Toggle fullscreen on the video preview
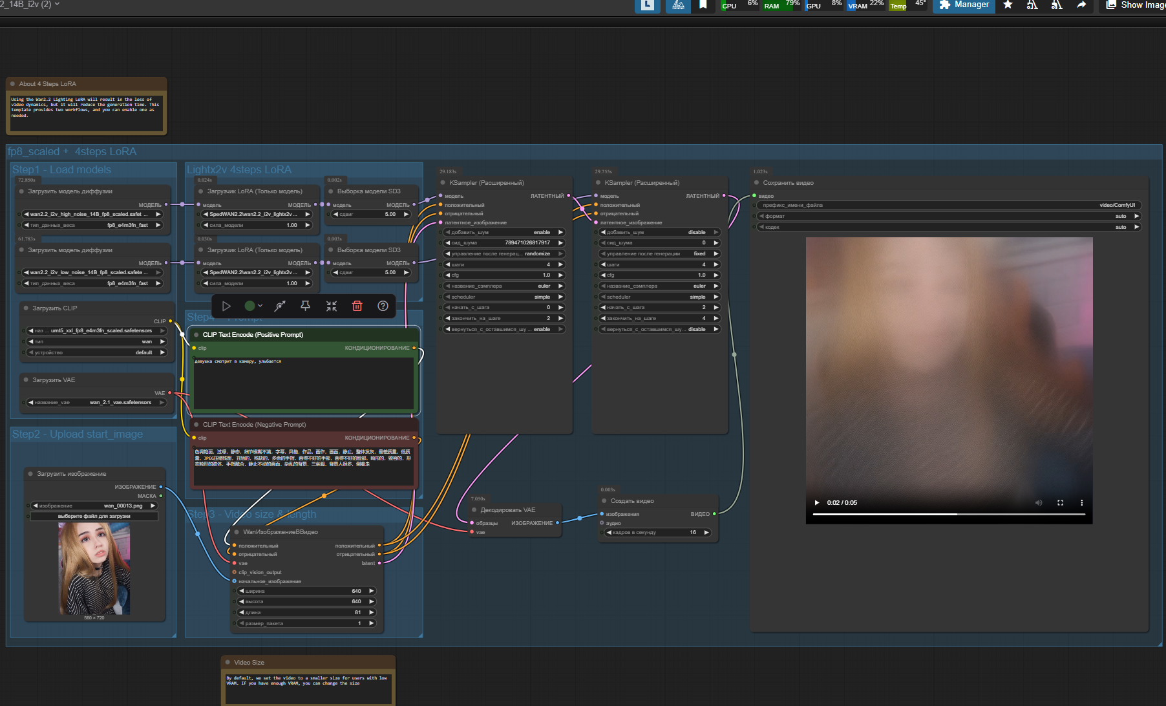Screen dimensions: 1166x706 (x=1060, y=502)
